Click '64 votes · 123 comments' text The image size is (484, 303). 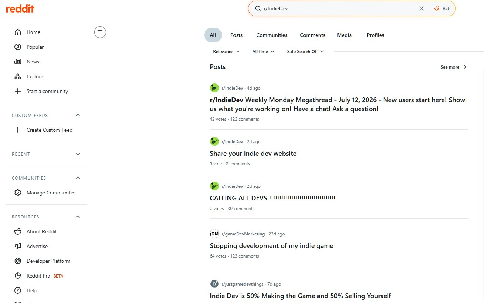pyautogui.click(x=234, y=256)
